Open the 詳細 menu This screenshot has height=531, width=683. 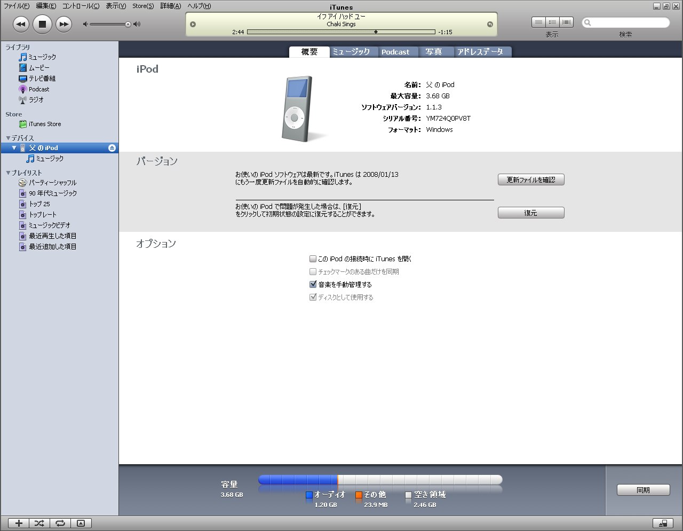click(171, 6)
